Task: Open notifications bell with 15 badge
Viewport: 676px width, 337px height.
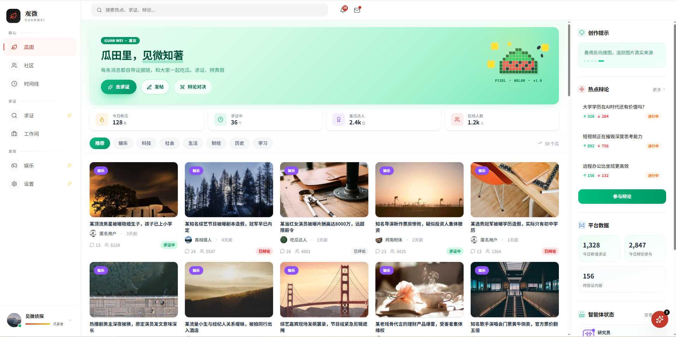Action: (343, 10)
